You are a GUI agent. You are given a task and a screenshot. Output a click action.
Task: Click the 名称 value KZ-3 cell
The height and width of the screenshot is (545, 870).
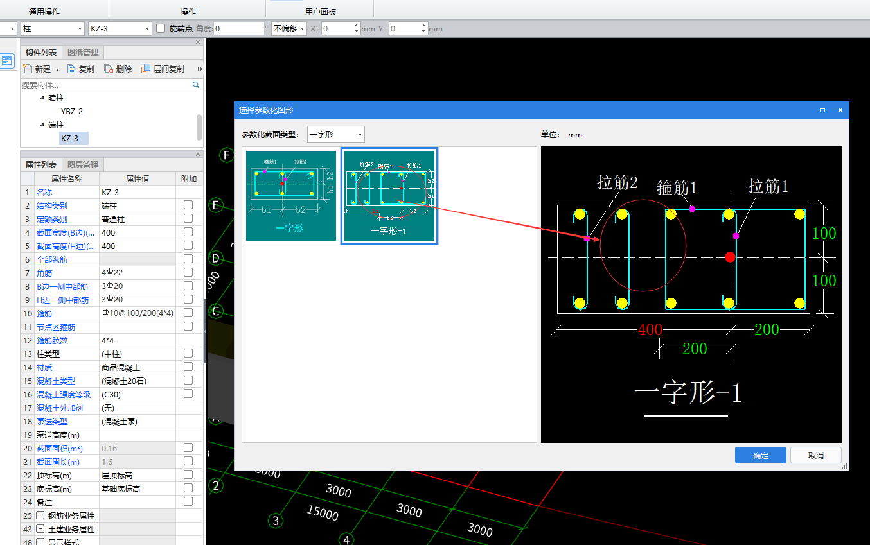coord(138,192)
